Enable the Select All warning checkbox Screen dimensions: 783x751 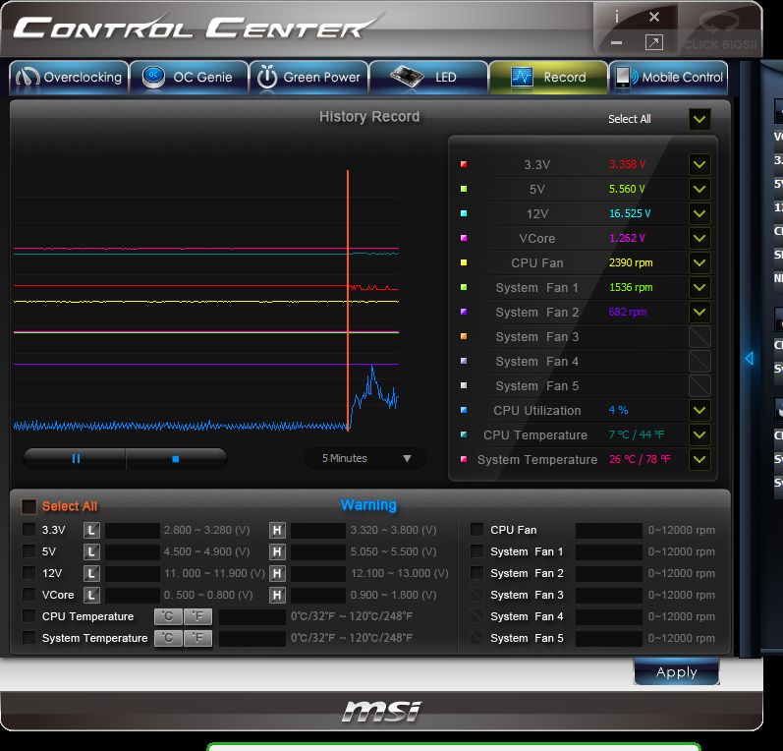29,506
